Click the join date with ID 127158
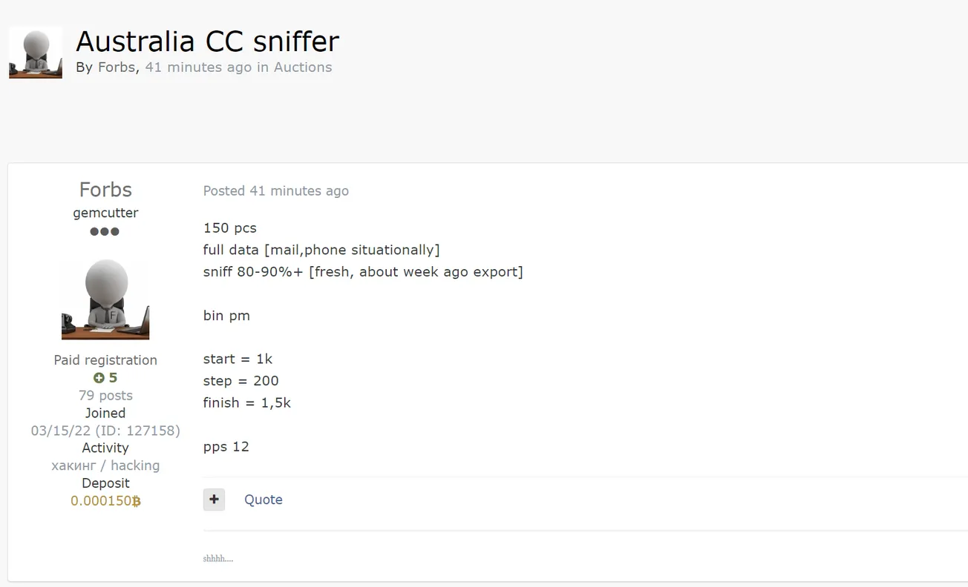The width and height of the screenshot is (968, 587). point(105,431)
